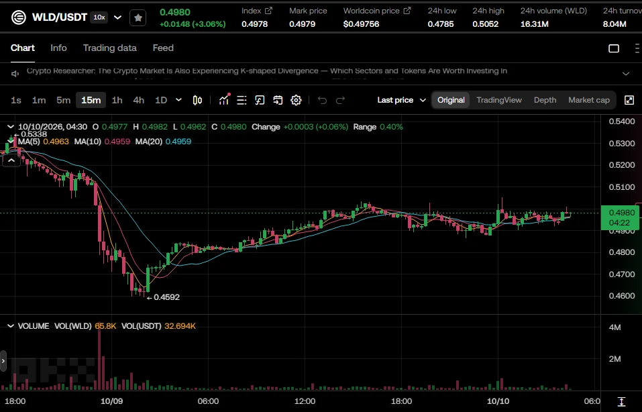
Task: Open the external link next to Index
Action: pos(268,11)
